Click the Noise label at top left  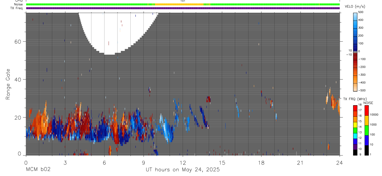pos(18,4)
